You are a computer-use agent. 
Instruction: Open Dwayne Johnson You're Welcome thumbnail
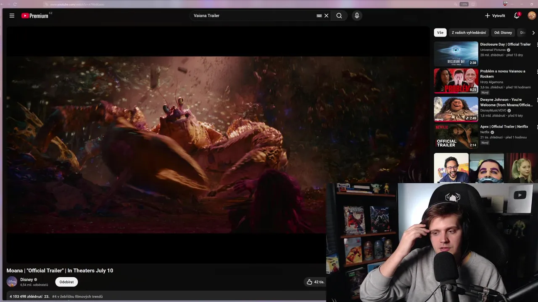pos(456,109)
